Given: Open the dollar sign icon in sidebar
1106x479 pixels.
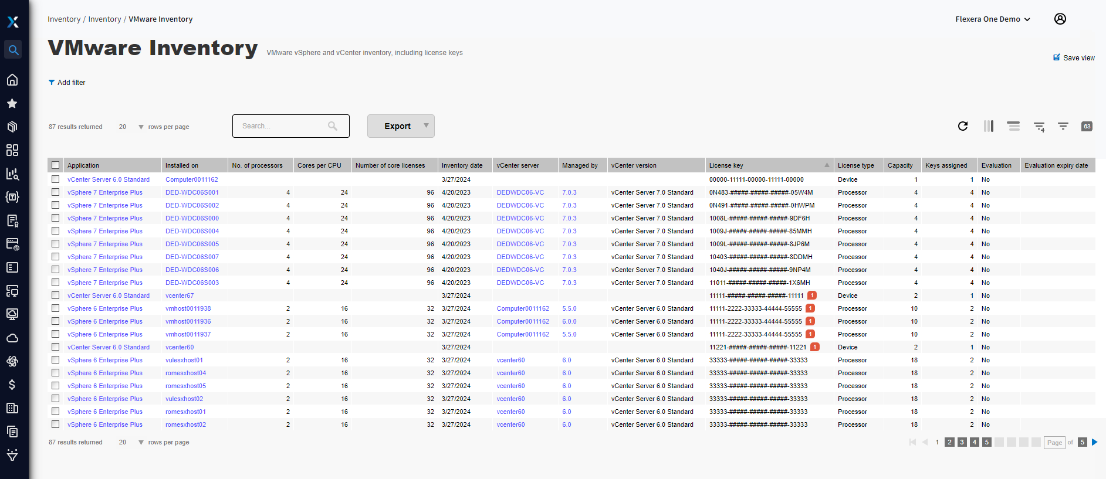Looking at the screenshot, I should [x=12, y=385].
